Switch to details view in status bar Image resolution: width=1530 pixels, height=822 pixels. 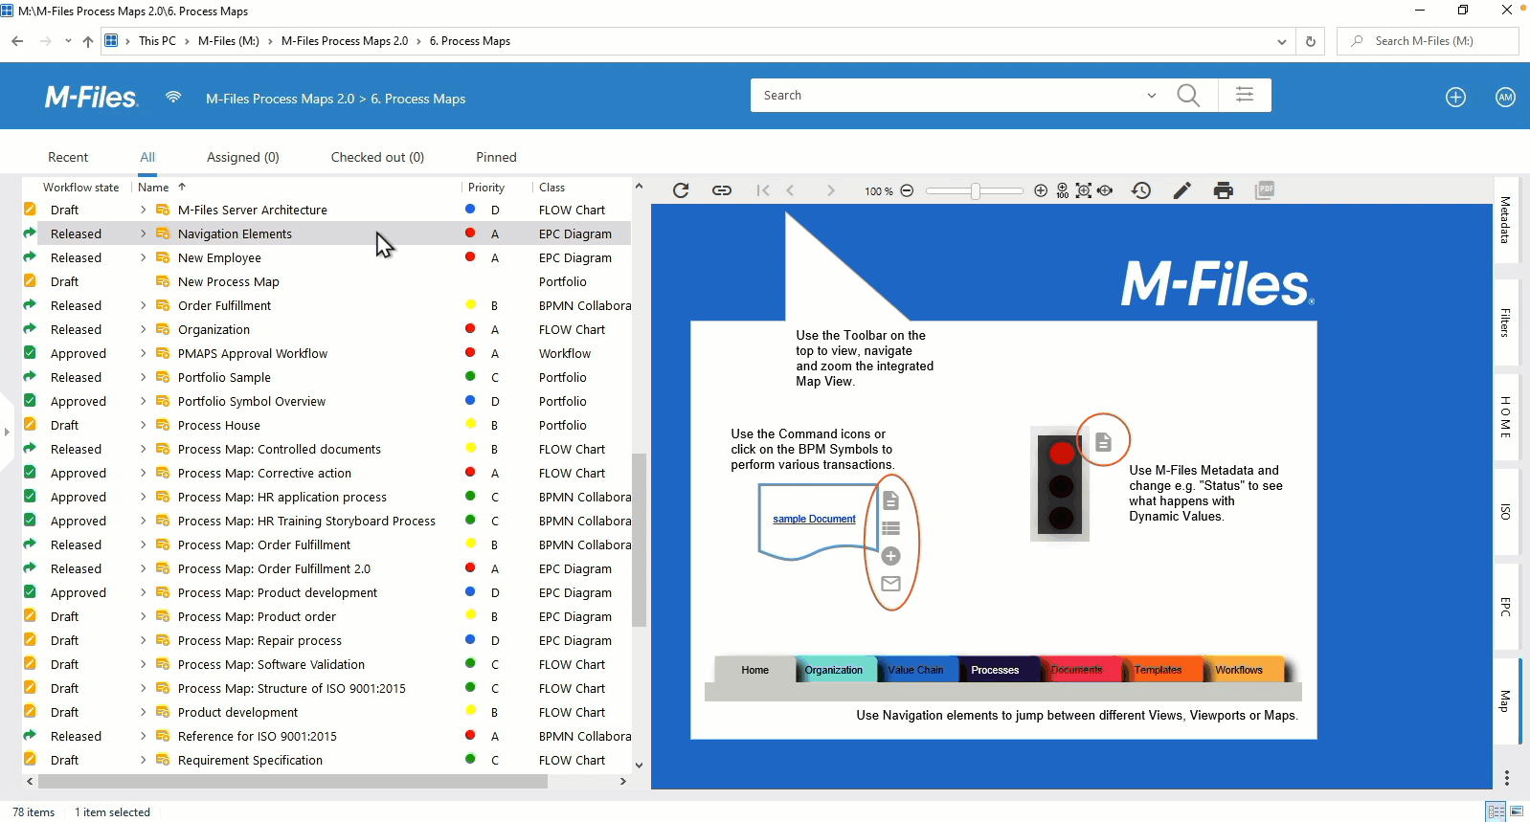tap(1496, 811)
